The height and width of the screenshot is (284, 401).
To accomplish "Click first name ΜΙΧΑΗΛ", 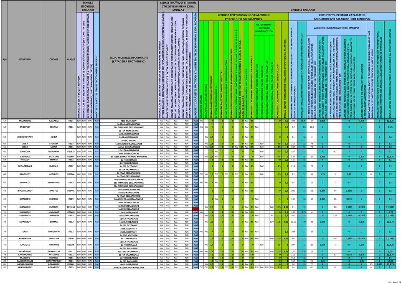I will click(x=54, y=127).
